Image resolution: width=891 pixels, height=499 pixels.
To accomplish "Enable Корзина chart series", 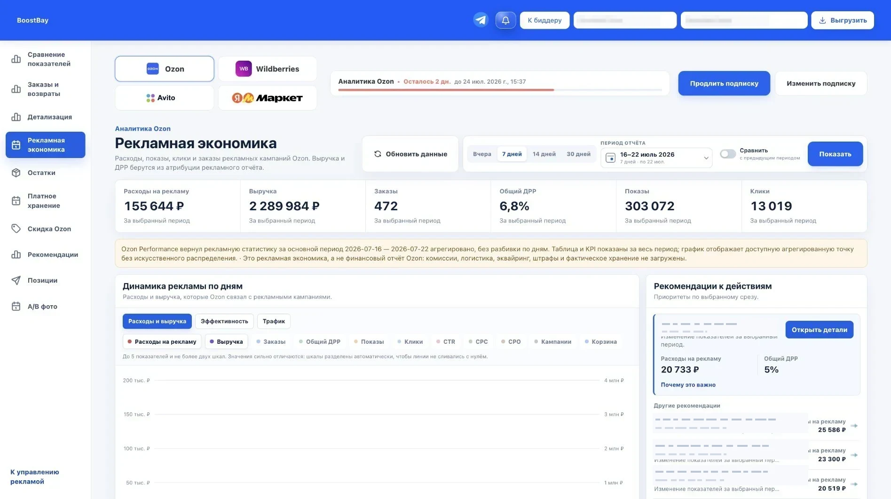I will (x=601, y=341).
